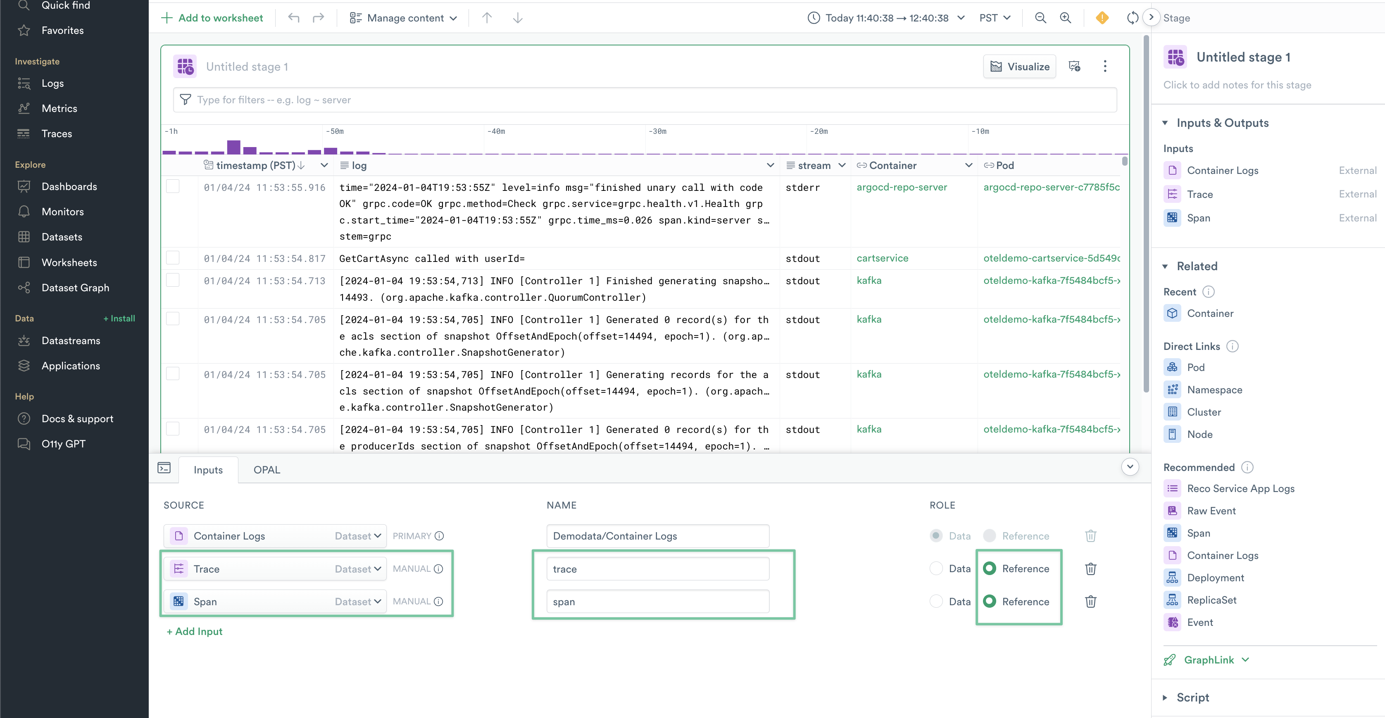1385x718 pixels.
Task: Click the redo arrow icon
Action: pos(318,18)
